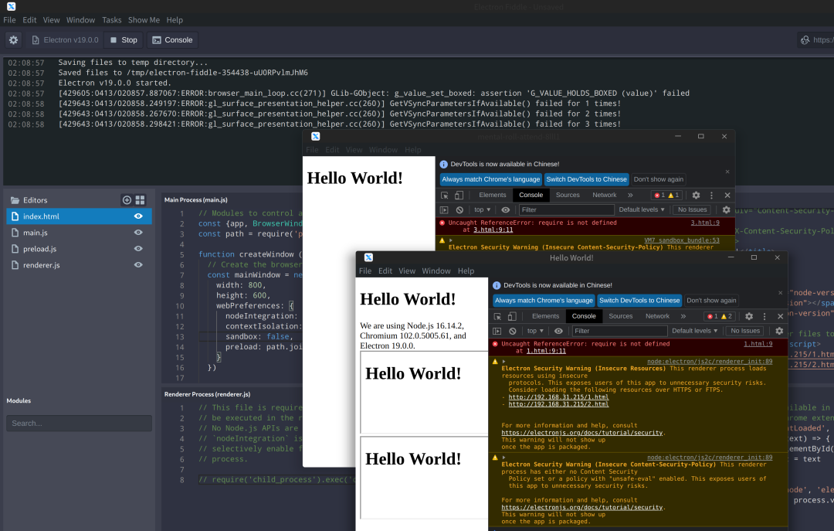Show more DevTools tabs in Hello World! window

(683, 316)
